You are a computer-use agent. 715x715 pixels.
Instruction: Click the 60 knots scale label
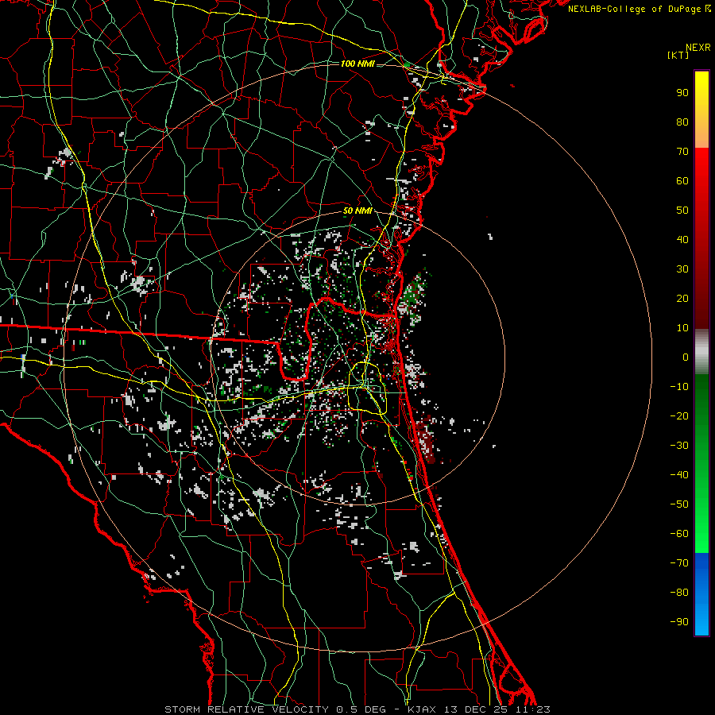pos(682,180)
